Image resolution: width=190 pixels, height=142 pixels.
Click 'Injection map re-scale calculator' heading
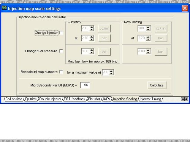(42, 17)
